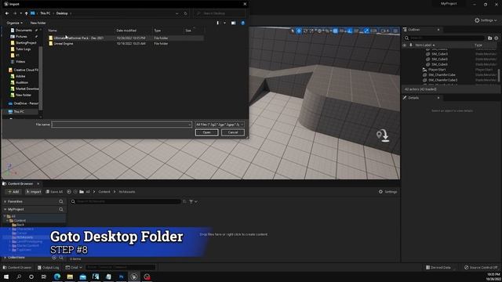Click Content in the Content Browser breadcrumb

(x=104, y=192)
